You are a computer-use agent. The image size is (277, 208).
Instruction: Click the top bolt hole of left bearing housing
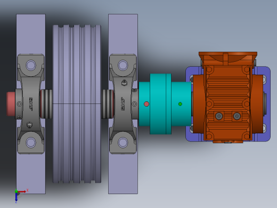click(x=31, y=65)
